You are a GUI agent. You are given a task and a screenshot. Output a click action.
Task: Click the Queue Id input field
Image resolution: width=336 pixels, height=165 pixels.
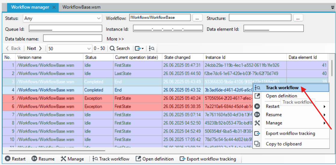pos(66,28)
